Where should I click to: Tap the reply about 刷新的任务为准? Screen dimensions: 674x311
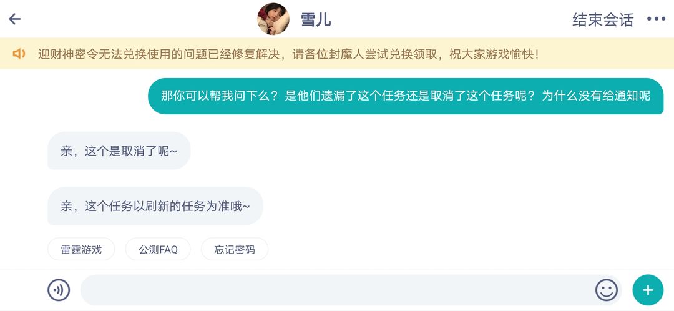(x=155, y=206)
